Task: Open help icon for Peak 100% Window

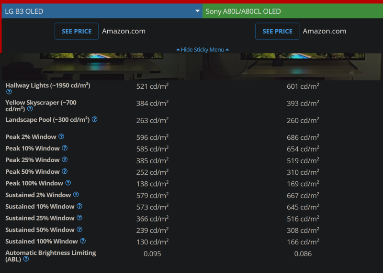Action: (x=68, y=183)
